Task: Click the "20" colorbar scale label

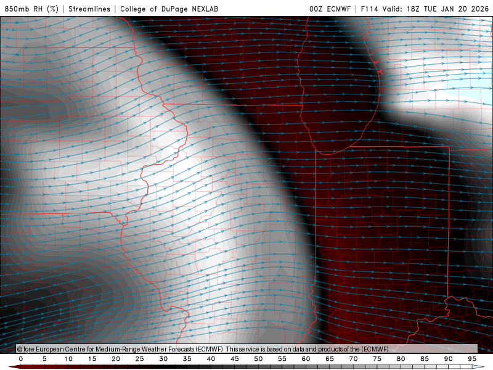Action: pos(116,359)
